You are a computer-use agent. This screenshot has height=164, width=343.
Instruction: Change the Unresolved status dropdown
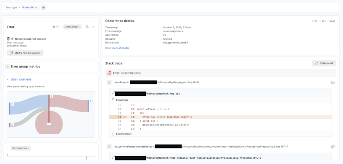pos(72,27)
